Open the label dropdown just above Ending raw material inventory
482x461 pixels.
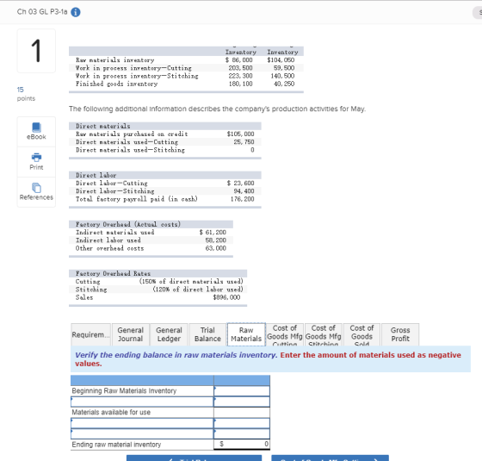[142, 434]
